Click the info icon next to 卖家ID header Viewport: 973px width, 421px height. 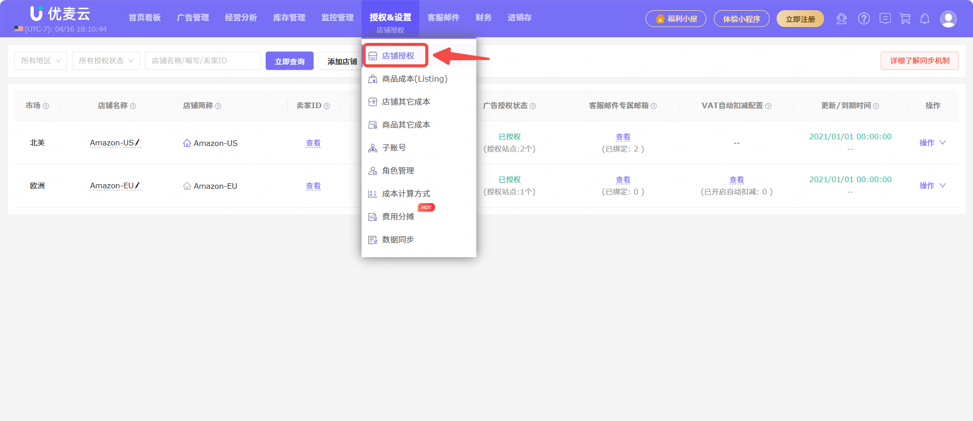tap(327, 106)
